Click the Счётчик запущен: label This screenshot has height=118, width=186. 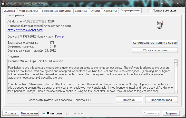[x=19, y=51]
